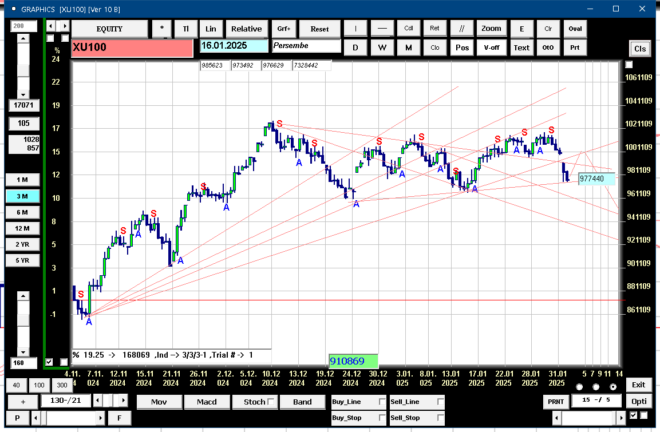Click right arrow next to 130-/21
660x432 pixels.
coord(123,401)
